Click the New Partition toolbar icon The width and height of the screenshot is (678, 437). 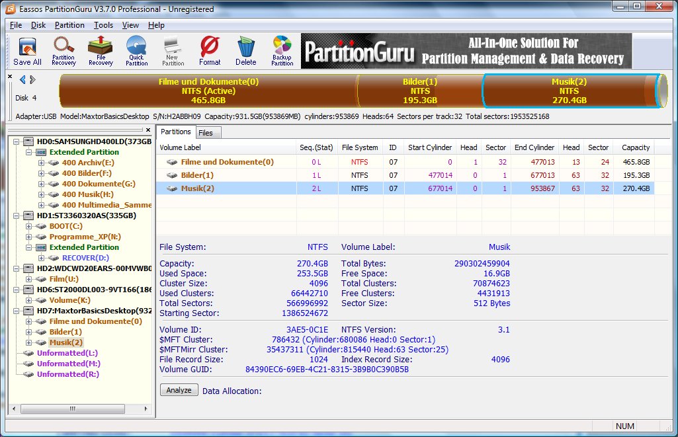173,51
